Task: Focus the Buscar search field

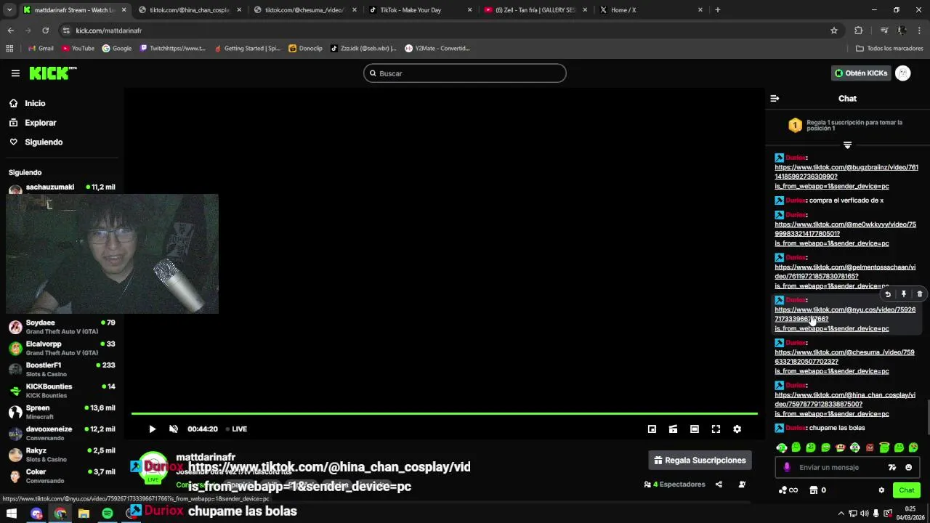Action: 464,73
